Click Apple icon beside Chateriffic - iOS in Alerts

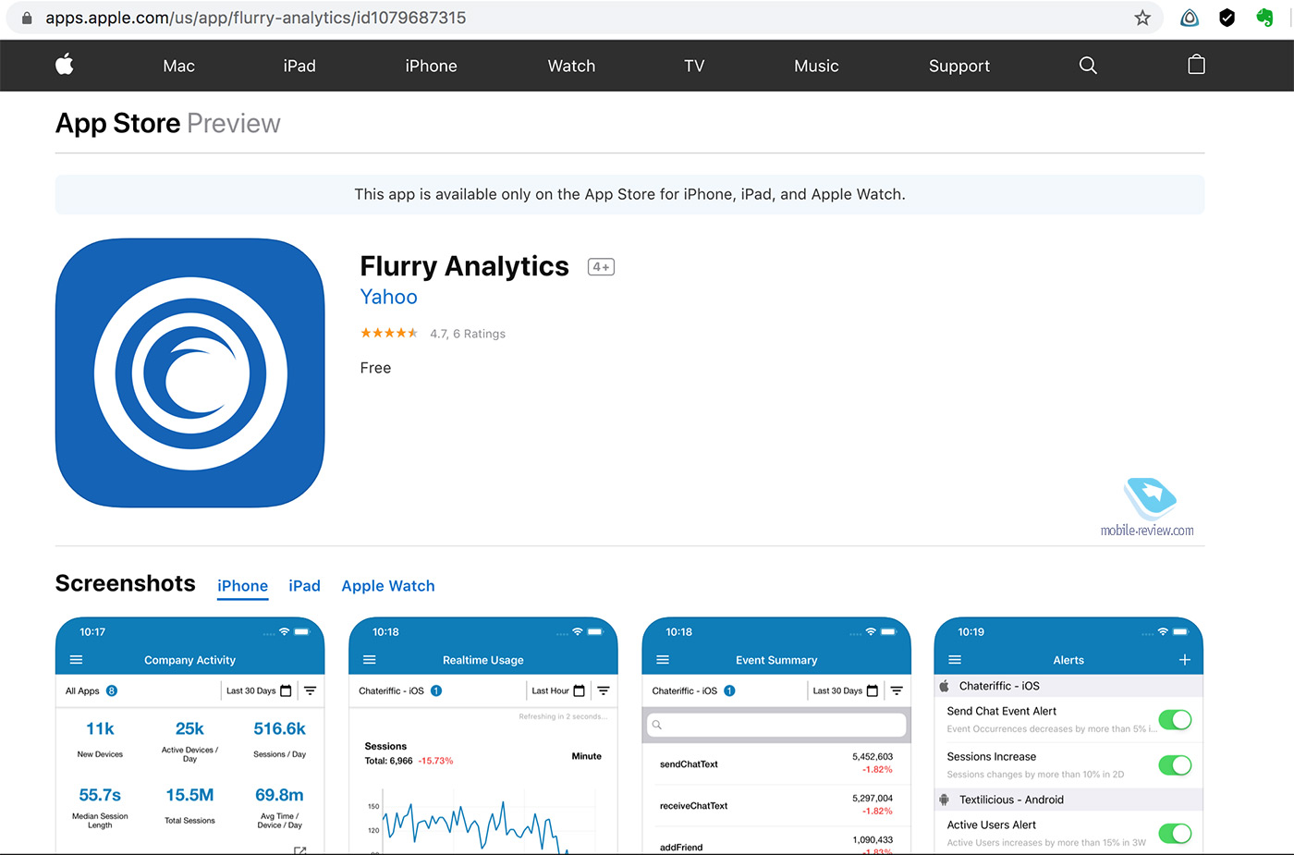point(945,686)
